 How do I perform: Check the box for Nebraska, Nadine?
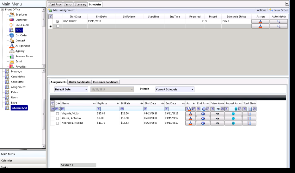click(x=58, y=123)
